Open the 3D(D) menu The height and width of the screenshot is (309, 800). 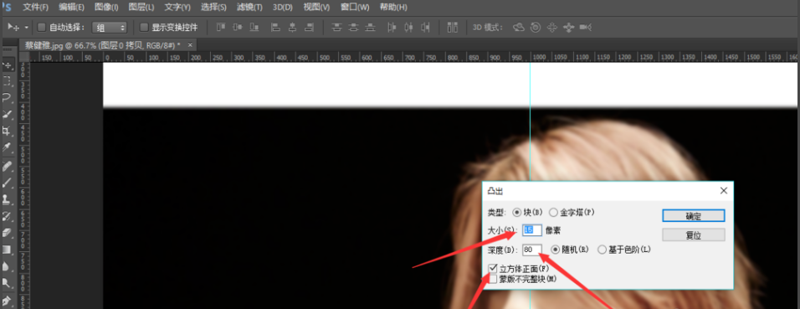point(282,8)
